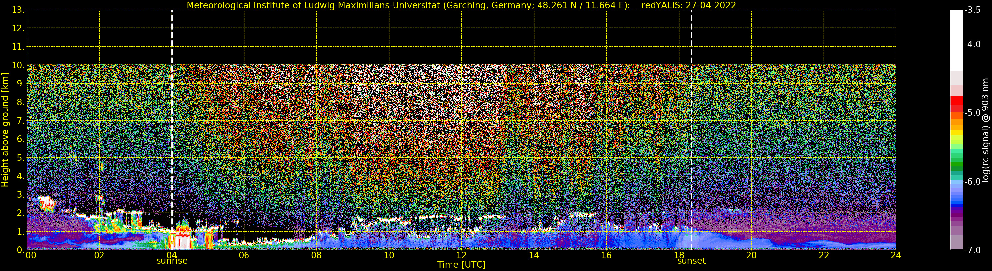Click height-axis tick label 8.
Viewport: 992px width, 271px height.
[21, 102]
